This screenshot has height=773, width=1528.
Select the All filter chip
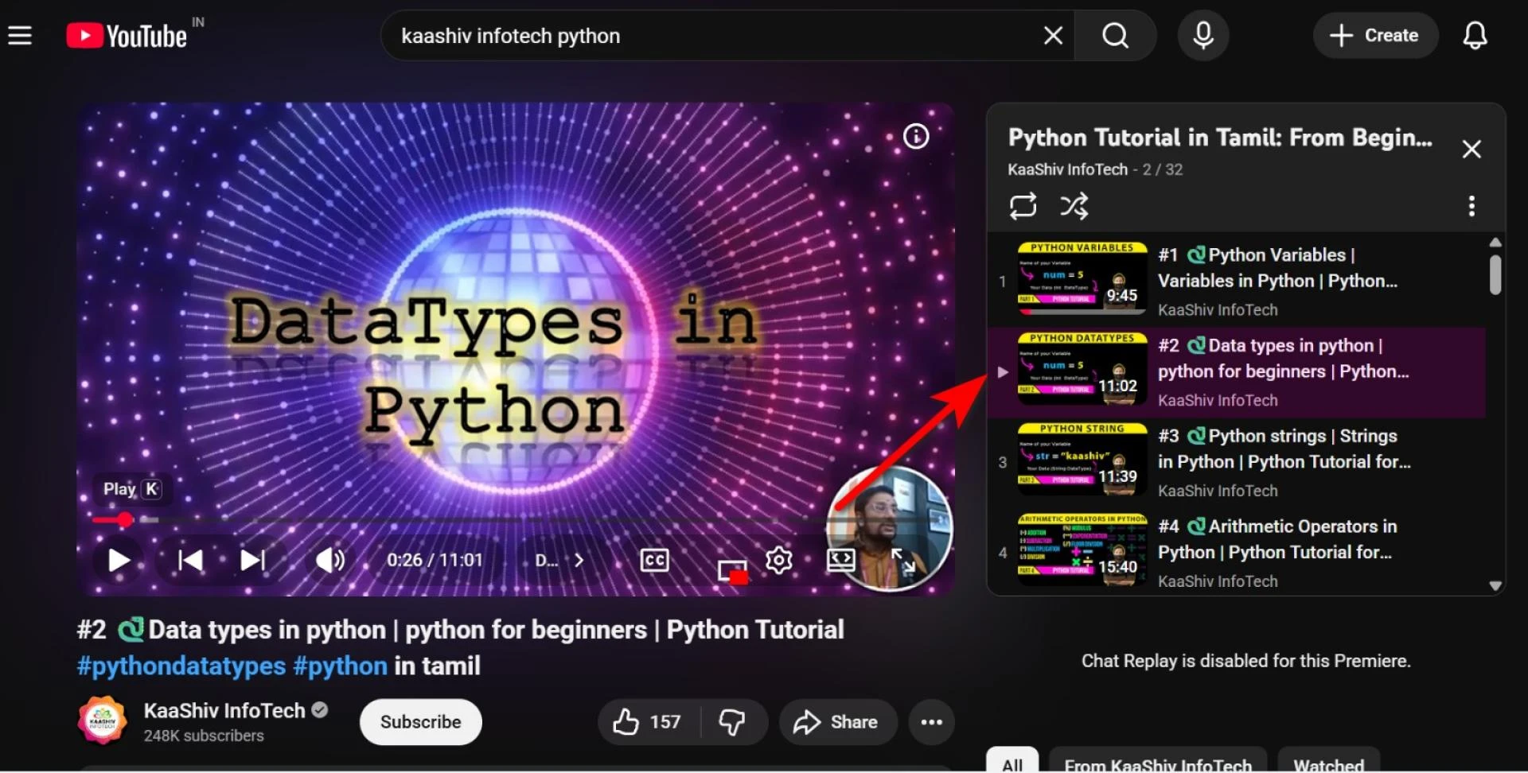coord(1012,761)
